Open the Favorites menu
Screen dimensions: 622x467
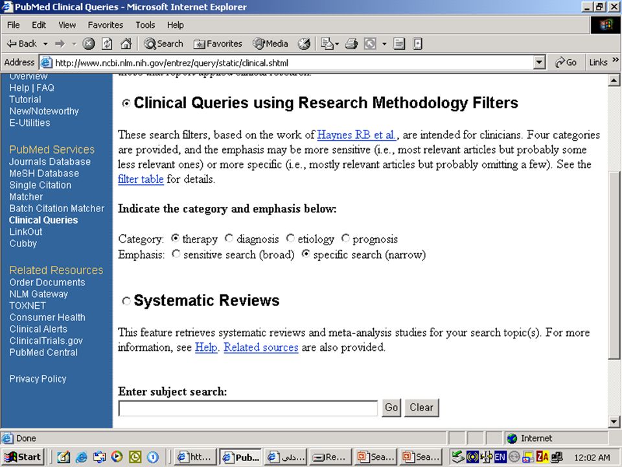pyautogui.click(x=106, y=25)
